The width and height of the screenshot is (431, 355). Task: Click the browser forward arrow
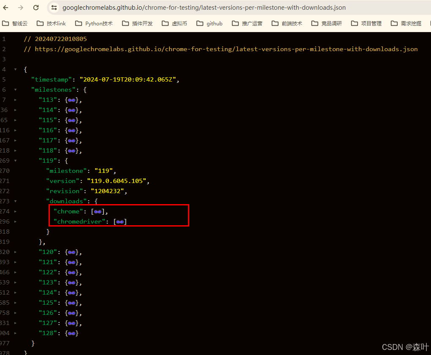[x=21, y=8]
